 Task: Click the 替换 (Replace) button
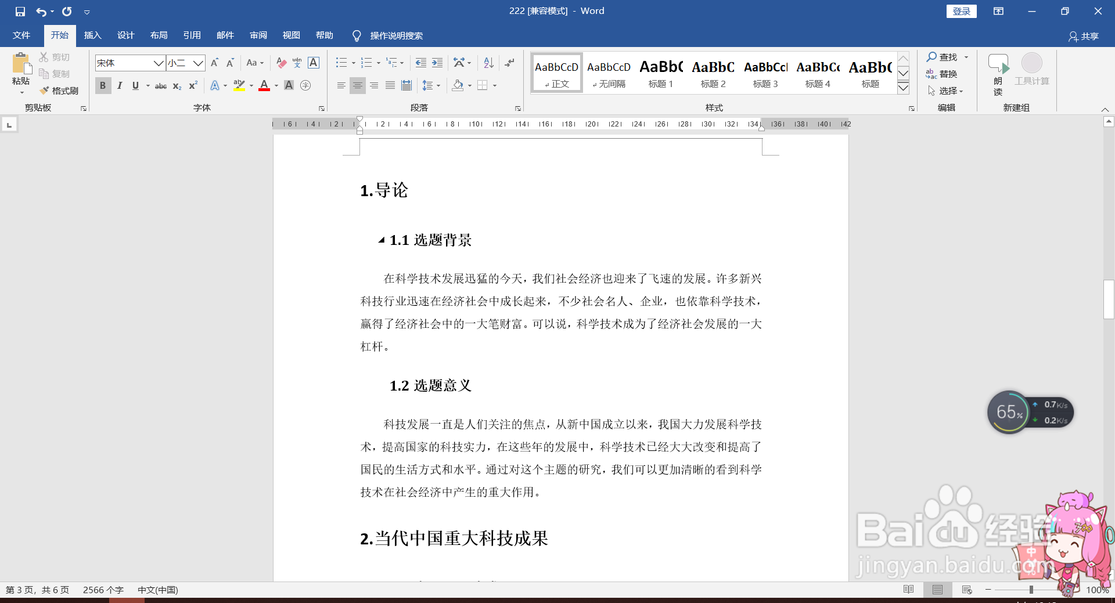pyautogui.click(x=942, y=74)
